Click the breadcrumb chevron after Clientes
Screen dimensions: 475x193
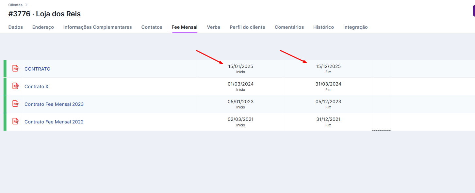tap(26, 5)
